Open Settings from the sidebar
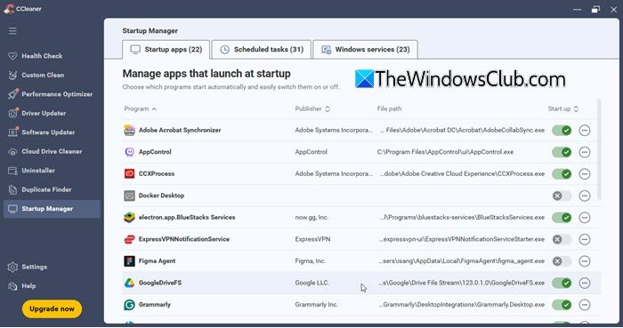Screen dimensions: 623x328 [x=52, y=267]
